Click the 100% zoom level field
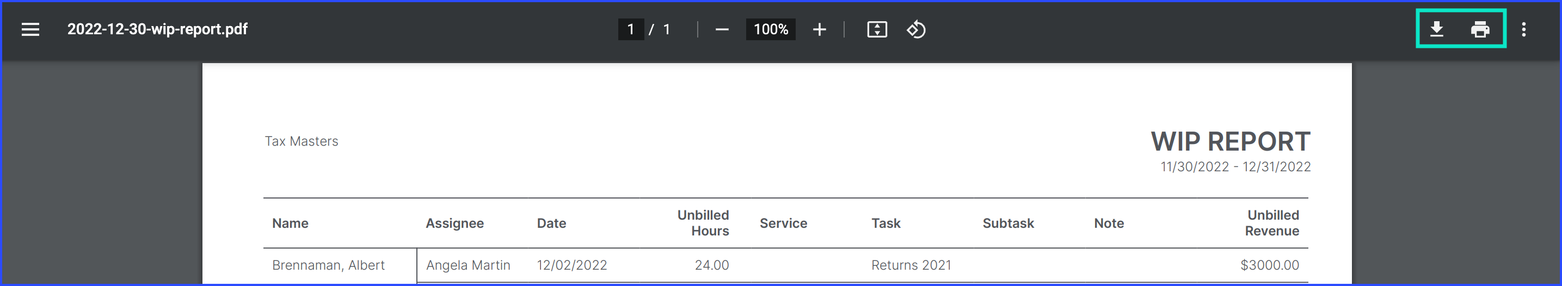The width and height of the screenshot is (1562, 286). tap(770, 29)
